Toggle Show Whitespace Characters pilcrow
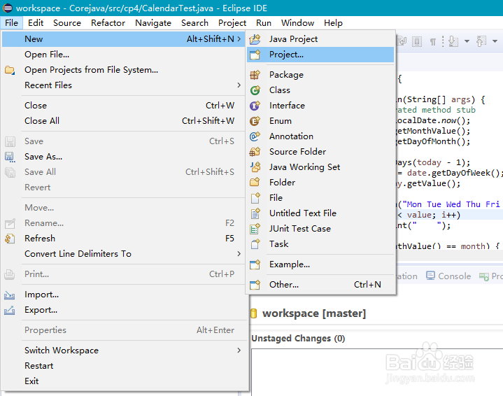The image size is (503, 396). pos(433,42)
